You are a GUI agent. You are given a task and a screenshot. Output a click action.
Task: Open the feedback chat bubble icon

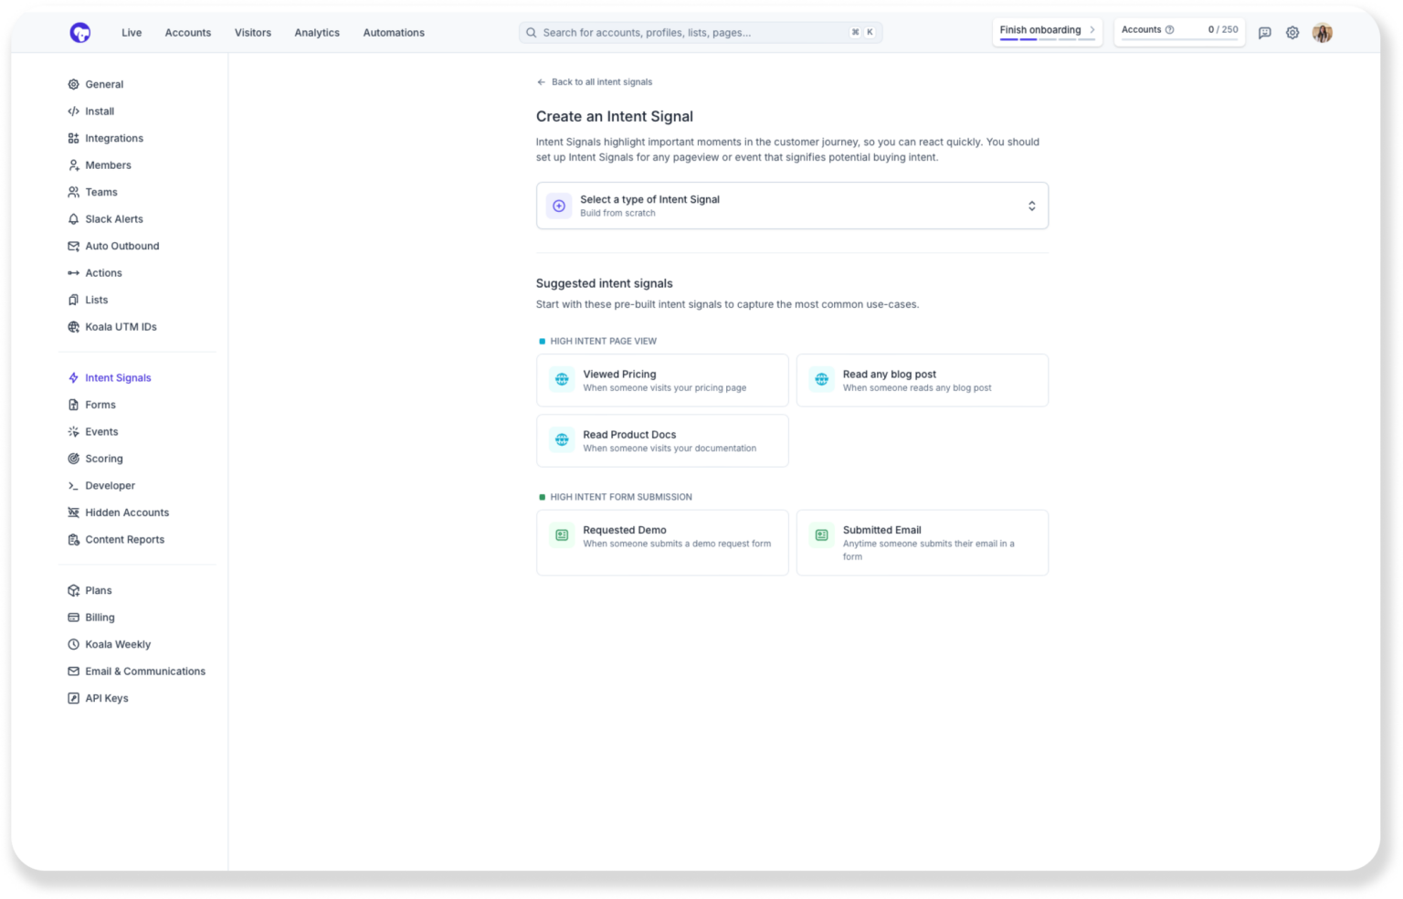coord(1264,32)
